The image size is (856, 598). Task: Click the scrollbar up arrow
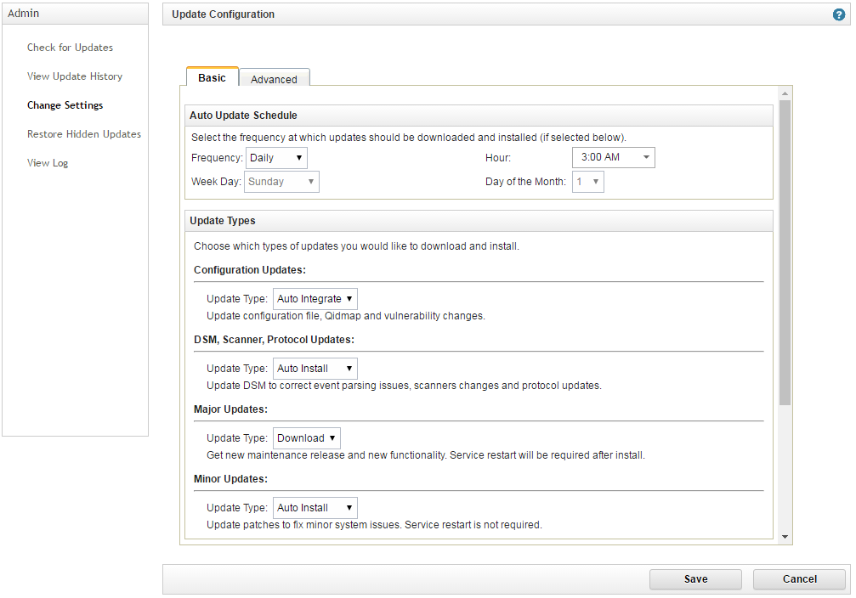tap(784, 92)
